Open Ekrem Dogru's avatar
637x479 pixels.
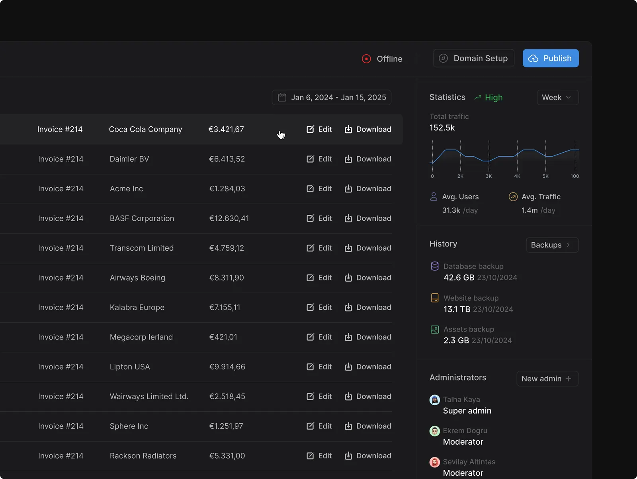pyautogui.click(x=435, y=431)
